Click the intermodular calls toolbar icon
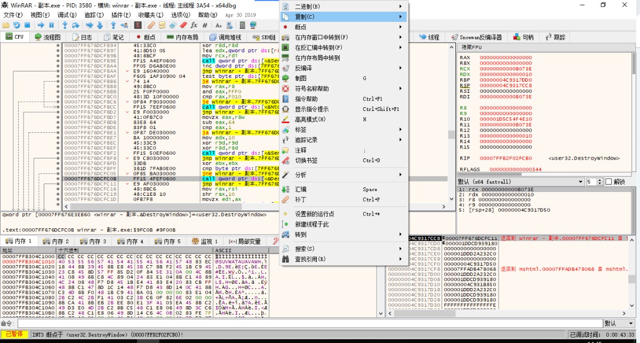 tap(229, 25)
